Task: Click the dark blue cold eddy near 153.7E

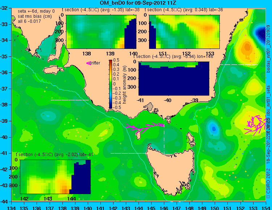Action: [261, 34]
